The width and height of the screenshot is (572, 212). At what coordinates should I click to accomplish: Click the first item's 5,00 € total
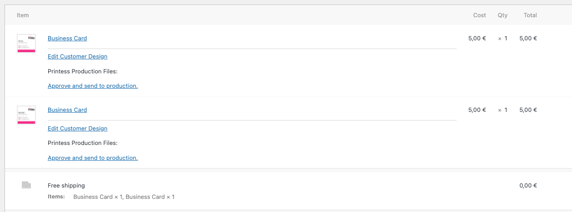pos(528,39)
